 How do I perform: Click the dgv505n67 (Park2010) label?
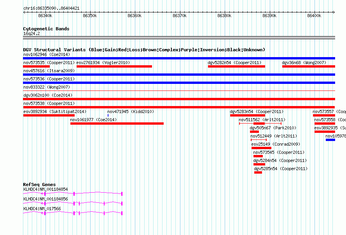[273, 128]
